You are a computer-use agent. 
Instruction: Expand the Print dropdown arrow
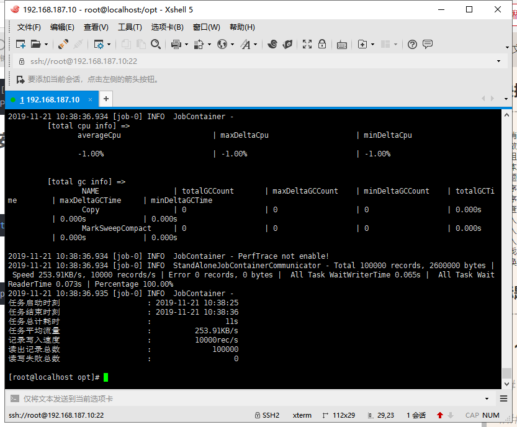[x=186, y=44]
